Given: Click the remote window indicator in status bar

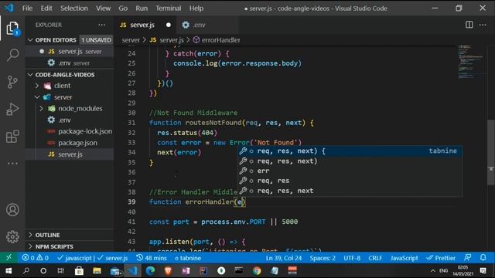Looking at the screenshot, I should 9,258.
